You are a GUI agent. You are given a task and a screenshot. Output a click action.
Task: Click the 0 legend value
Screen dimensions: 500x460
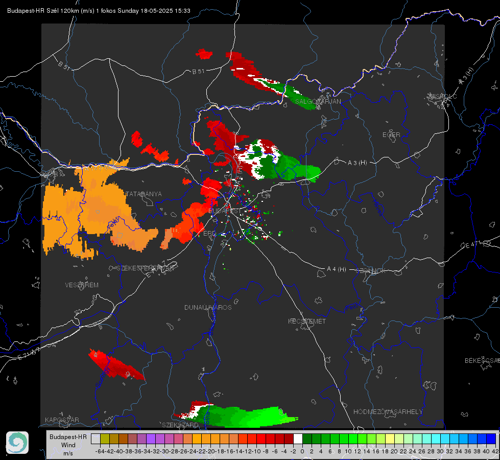(x=302, y=451)
